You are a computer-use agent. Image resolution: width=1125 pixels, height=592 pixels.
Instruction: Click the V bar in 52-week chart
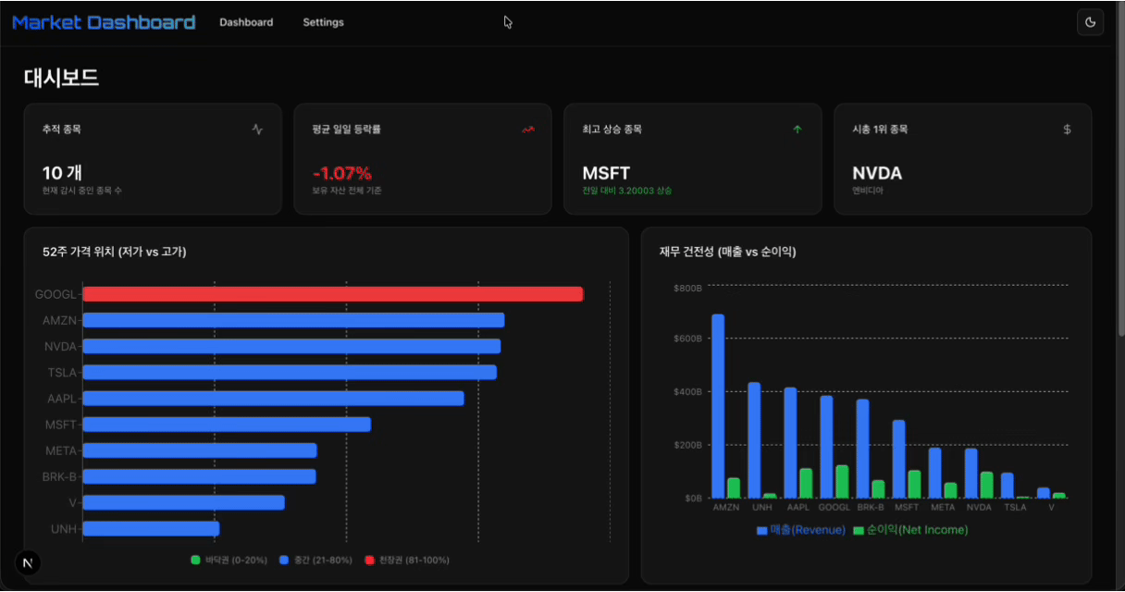tap(184, 502)
